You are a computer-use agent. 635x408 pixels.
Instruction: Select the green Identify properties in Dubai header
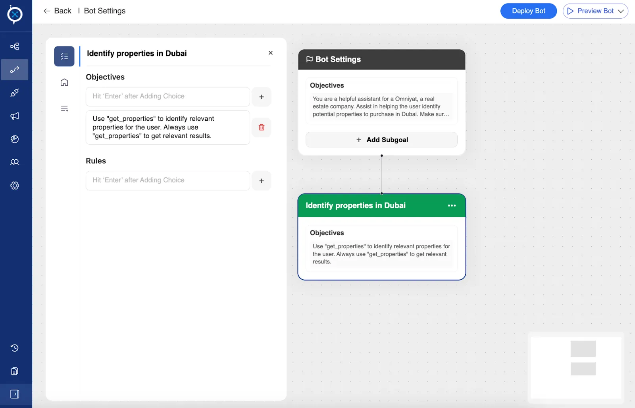[x=382, y=205]
